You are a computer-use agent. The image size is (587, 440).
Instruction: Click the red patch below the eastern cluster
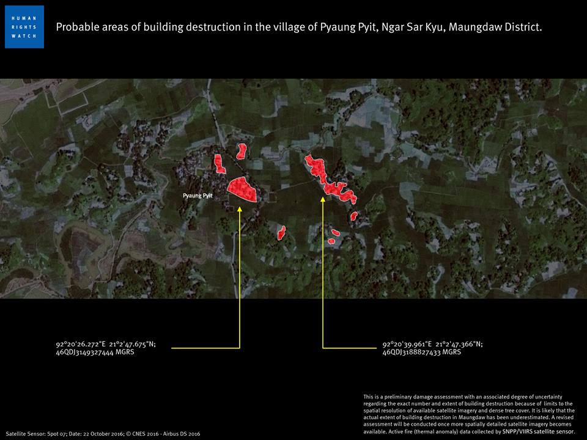[x=354, y=216]
